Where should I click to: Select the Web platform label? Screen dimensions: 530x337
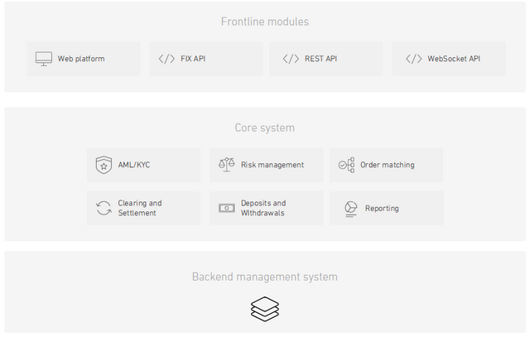(x=81, y=59)
